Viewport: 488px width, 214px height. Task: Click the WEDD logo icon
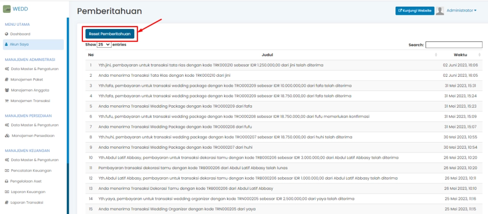pyautogui.click(x=7, y=8)
